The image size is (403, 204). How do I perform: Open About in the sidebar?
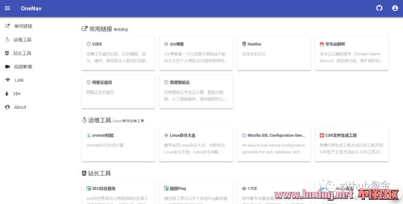click(20, 107)
